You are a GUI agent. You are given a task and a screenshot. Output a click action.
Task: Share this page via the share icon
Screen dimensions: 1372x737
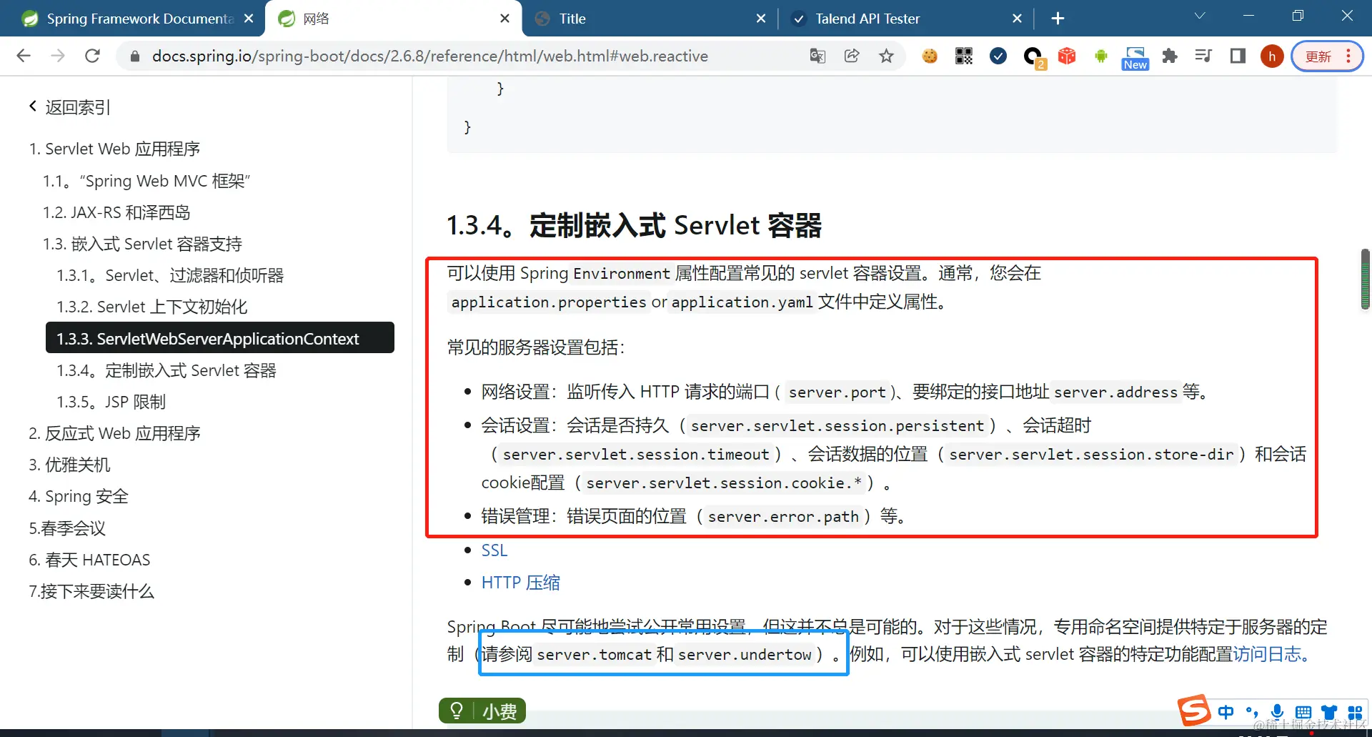pyautogui.click(x=852, y=56)
